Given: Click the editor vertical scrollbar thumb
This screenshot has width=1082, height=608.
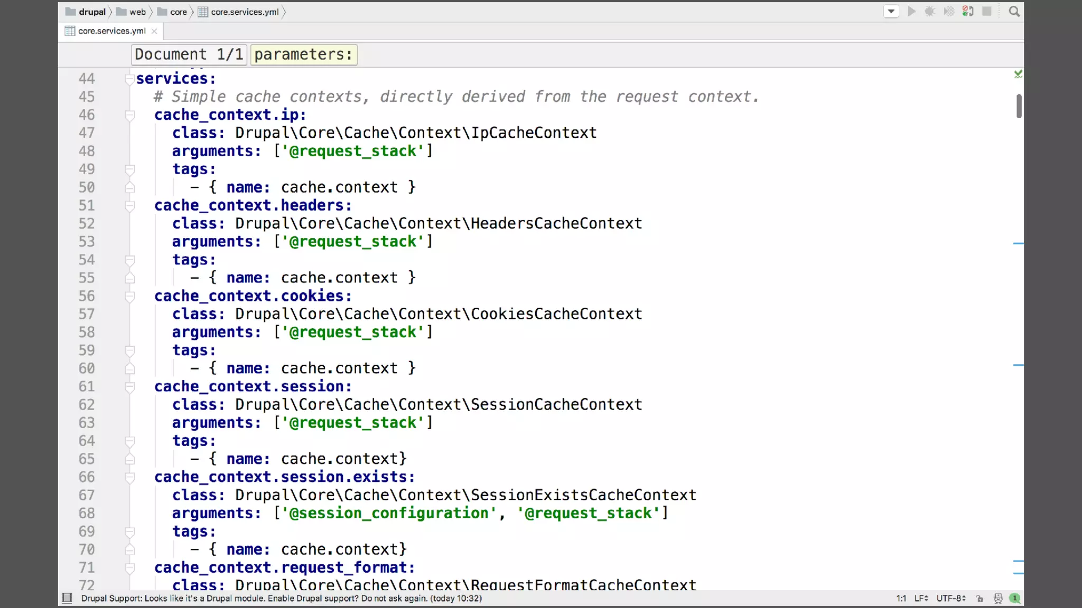Looking at the screenshot, I should (1019, 106).
